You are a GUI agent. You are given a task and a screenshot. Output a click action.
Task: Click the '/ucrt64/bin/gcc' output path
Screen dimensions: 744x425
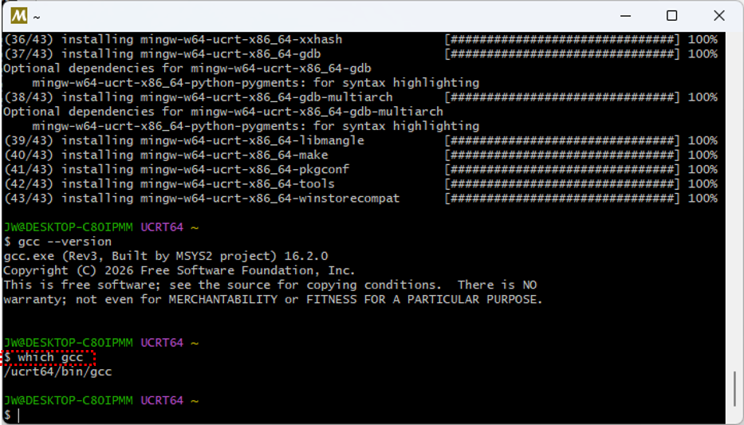point(57,372)
